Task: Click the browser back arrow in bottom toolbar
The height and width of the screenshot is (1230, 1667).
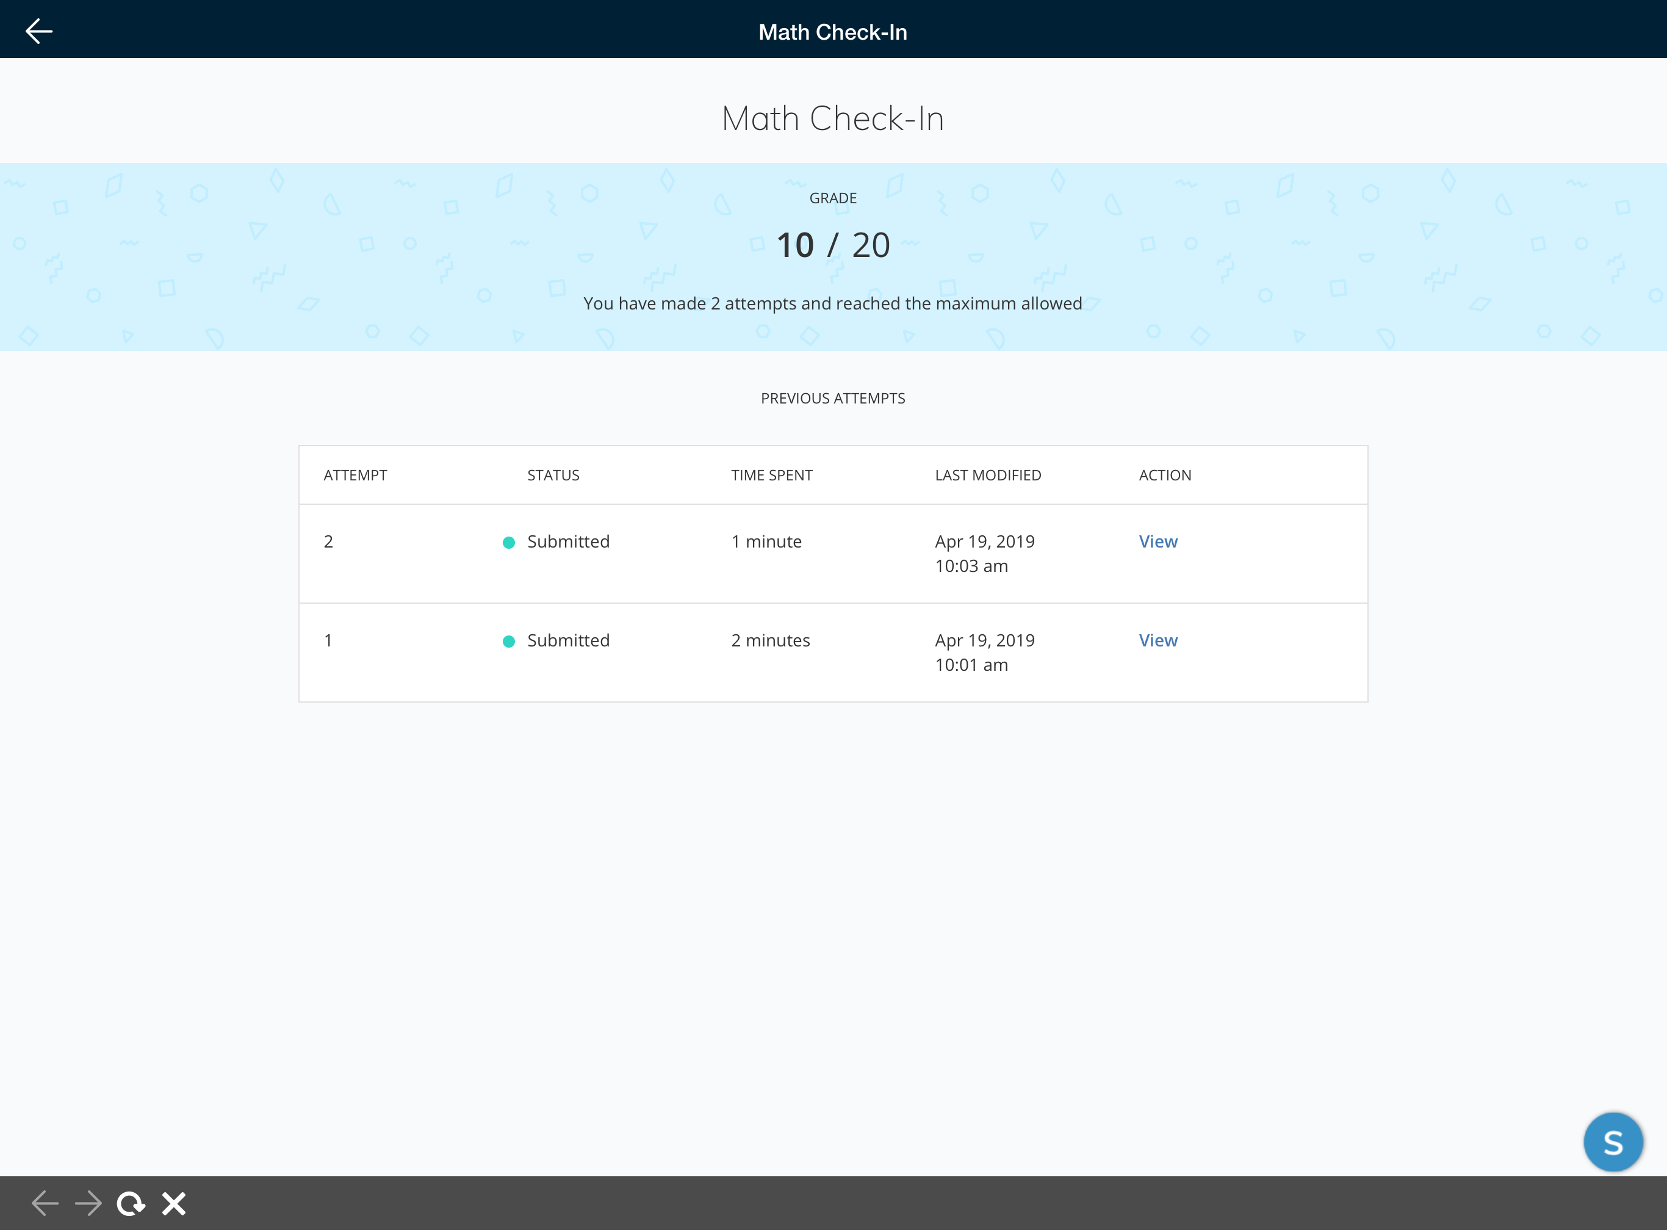Action: tap(45, 1203)
